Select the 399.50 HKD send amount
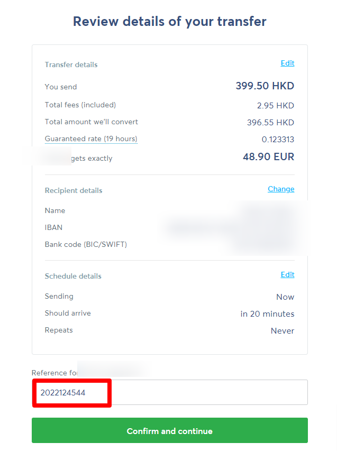337x461 pixels. (265, 86)
